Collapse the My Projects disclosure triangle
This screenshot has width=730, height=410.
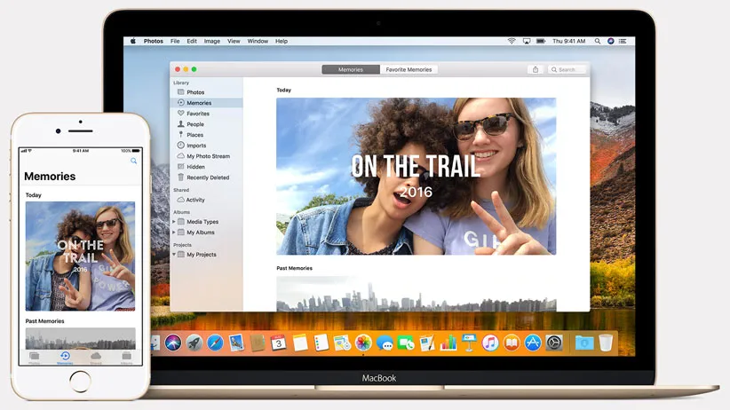[174, 255]
